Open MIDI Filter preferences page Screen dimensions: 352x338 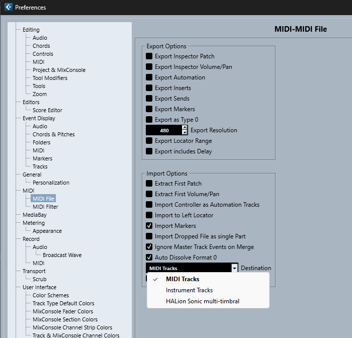click(x=45, y=207)
